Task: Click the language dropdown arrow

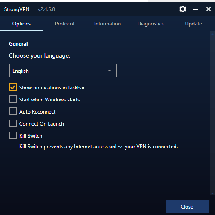Action: click(109, 71)
